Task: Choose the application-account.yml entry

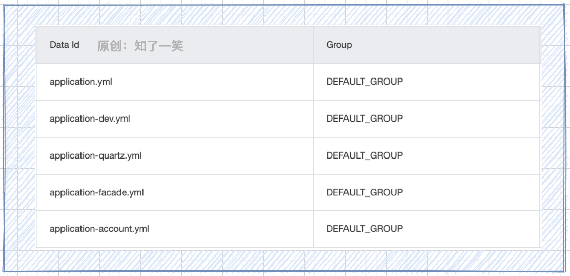Action: [99, 229]
